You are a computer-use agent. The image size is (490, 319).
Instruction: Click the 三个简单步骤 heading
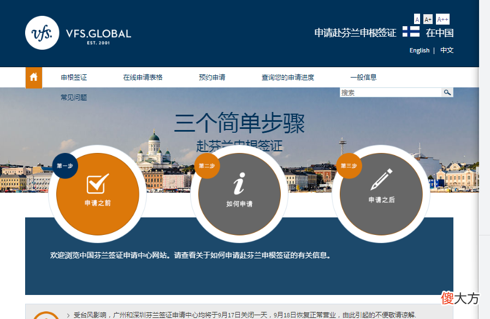(239, 123)
